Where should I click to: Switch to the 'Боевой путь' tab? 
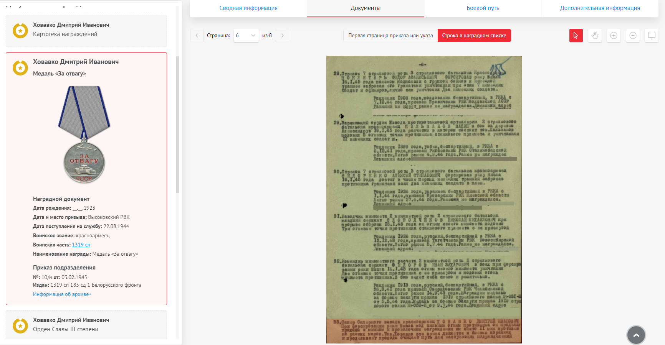(483, 8)
